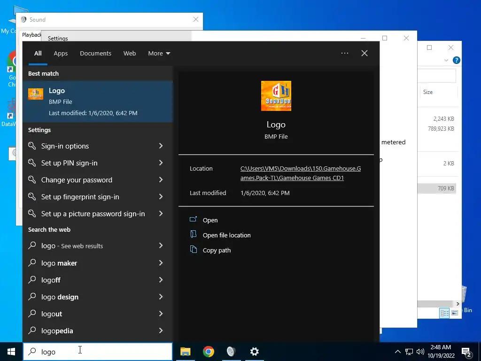Show hidden system tray icons
Viewport: 481px width, 361px height.
tap(397, 352)
